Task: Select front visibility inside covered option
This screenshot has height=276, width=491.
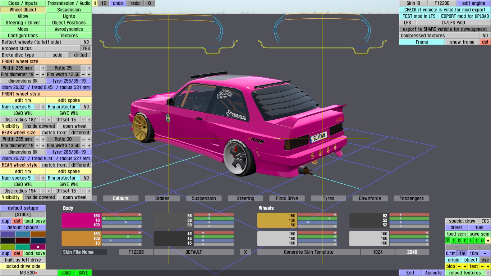Action: click(x=40, y=126)
